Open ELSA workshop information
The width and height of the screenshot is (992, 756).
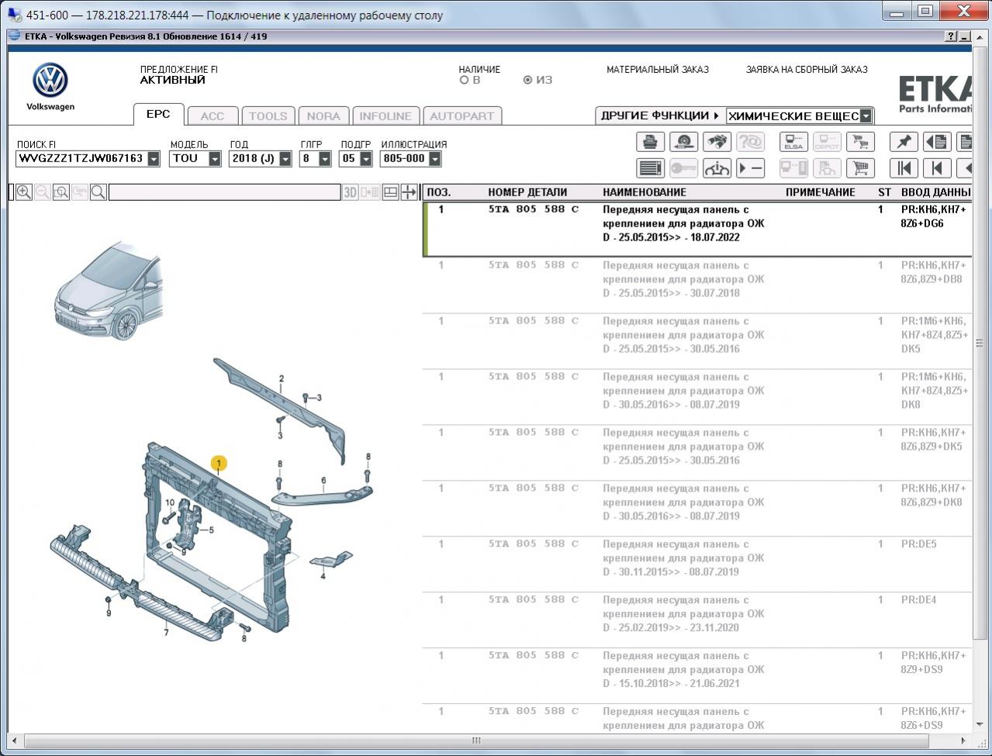click(793, 142)
